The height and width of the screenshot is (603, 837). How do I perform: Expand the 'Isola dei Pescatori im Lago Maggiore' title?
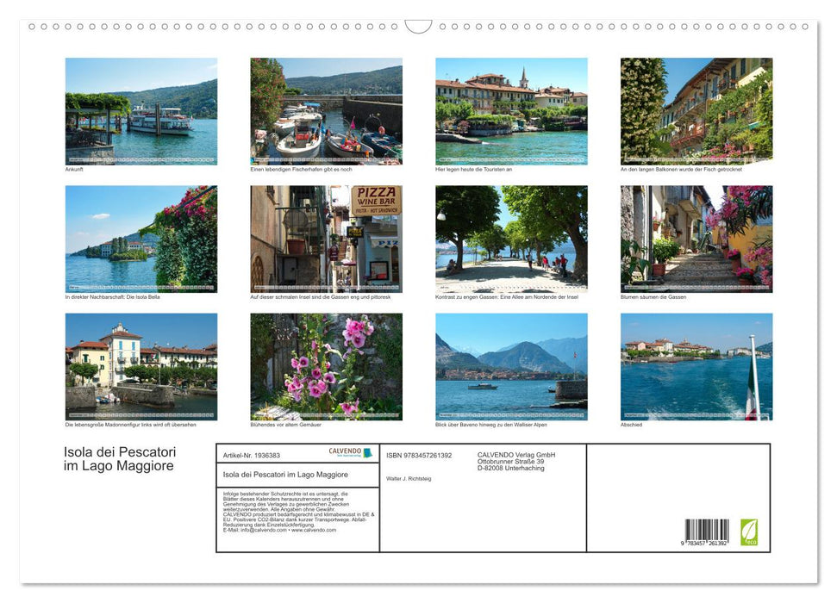click(x=118, y=457)
